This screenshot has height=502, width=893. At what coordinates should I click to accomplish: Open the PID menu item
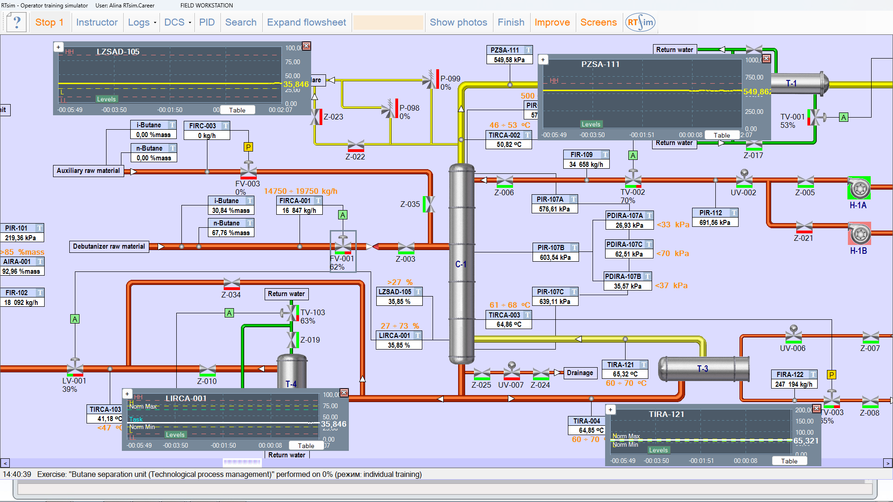point(207,22)
